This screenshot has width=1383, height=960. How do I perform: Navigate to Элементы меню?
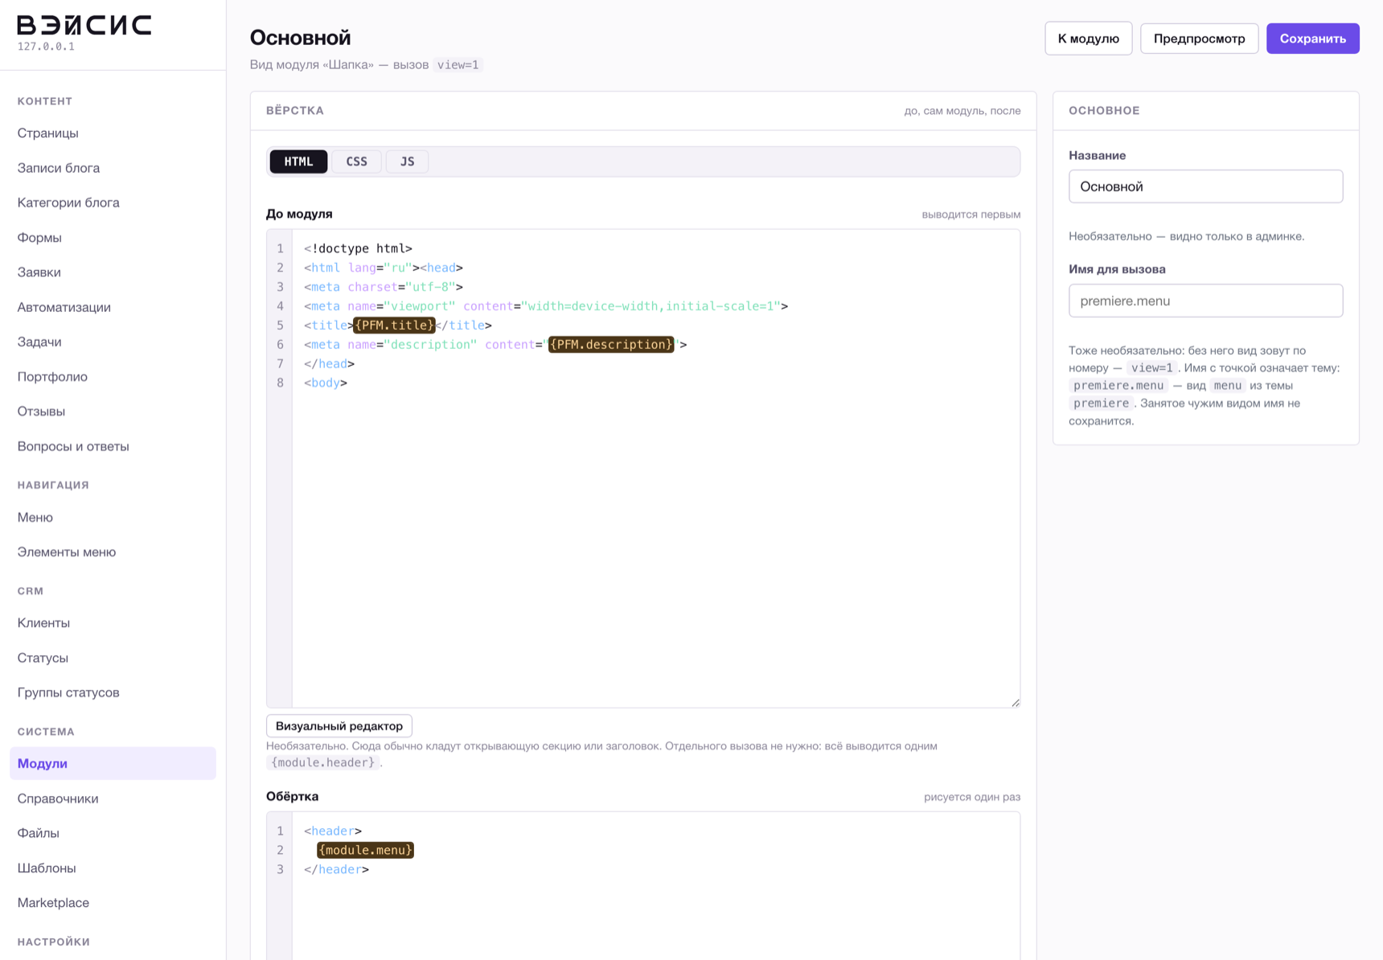(x=67, y=552)
